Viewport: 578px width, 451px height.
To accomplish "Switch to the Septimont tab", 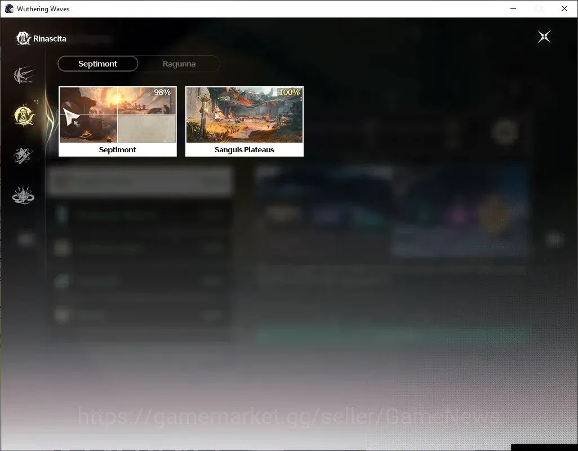I will [97, 64].
